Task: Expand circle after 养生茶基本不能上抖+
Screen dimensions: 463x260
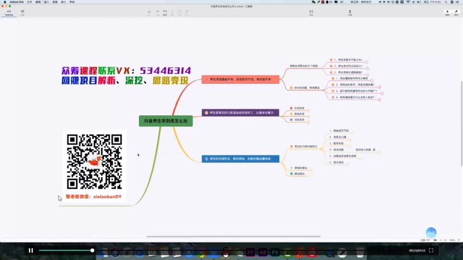Action: pyautogui.click(x=367, y=62)
